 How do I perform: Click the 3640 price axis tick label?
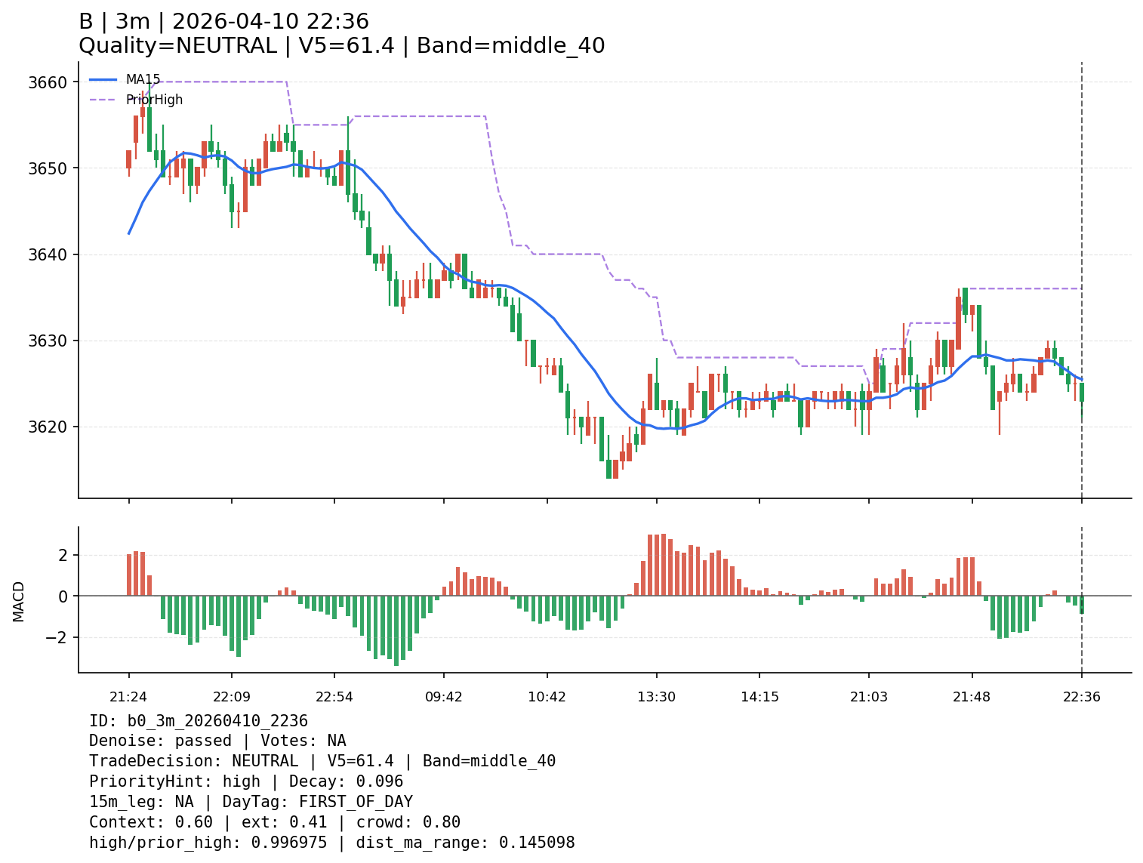point(48,254)
